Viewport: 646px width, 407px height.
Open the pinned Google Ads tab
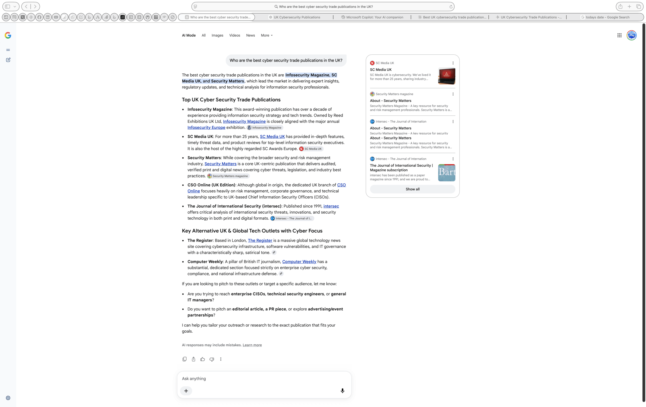pyautogui.click(x=98, y=17)
